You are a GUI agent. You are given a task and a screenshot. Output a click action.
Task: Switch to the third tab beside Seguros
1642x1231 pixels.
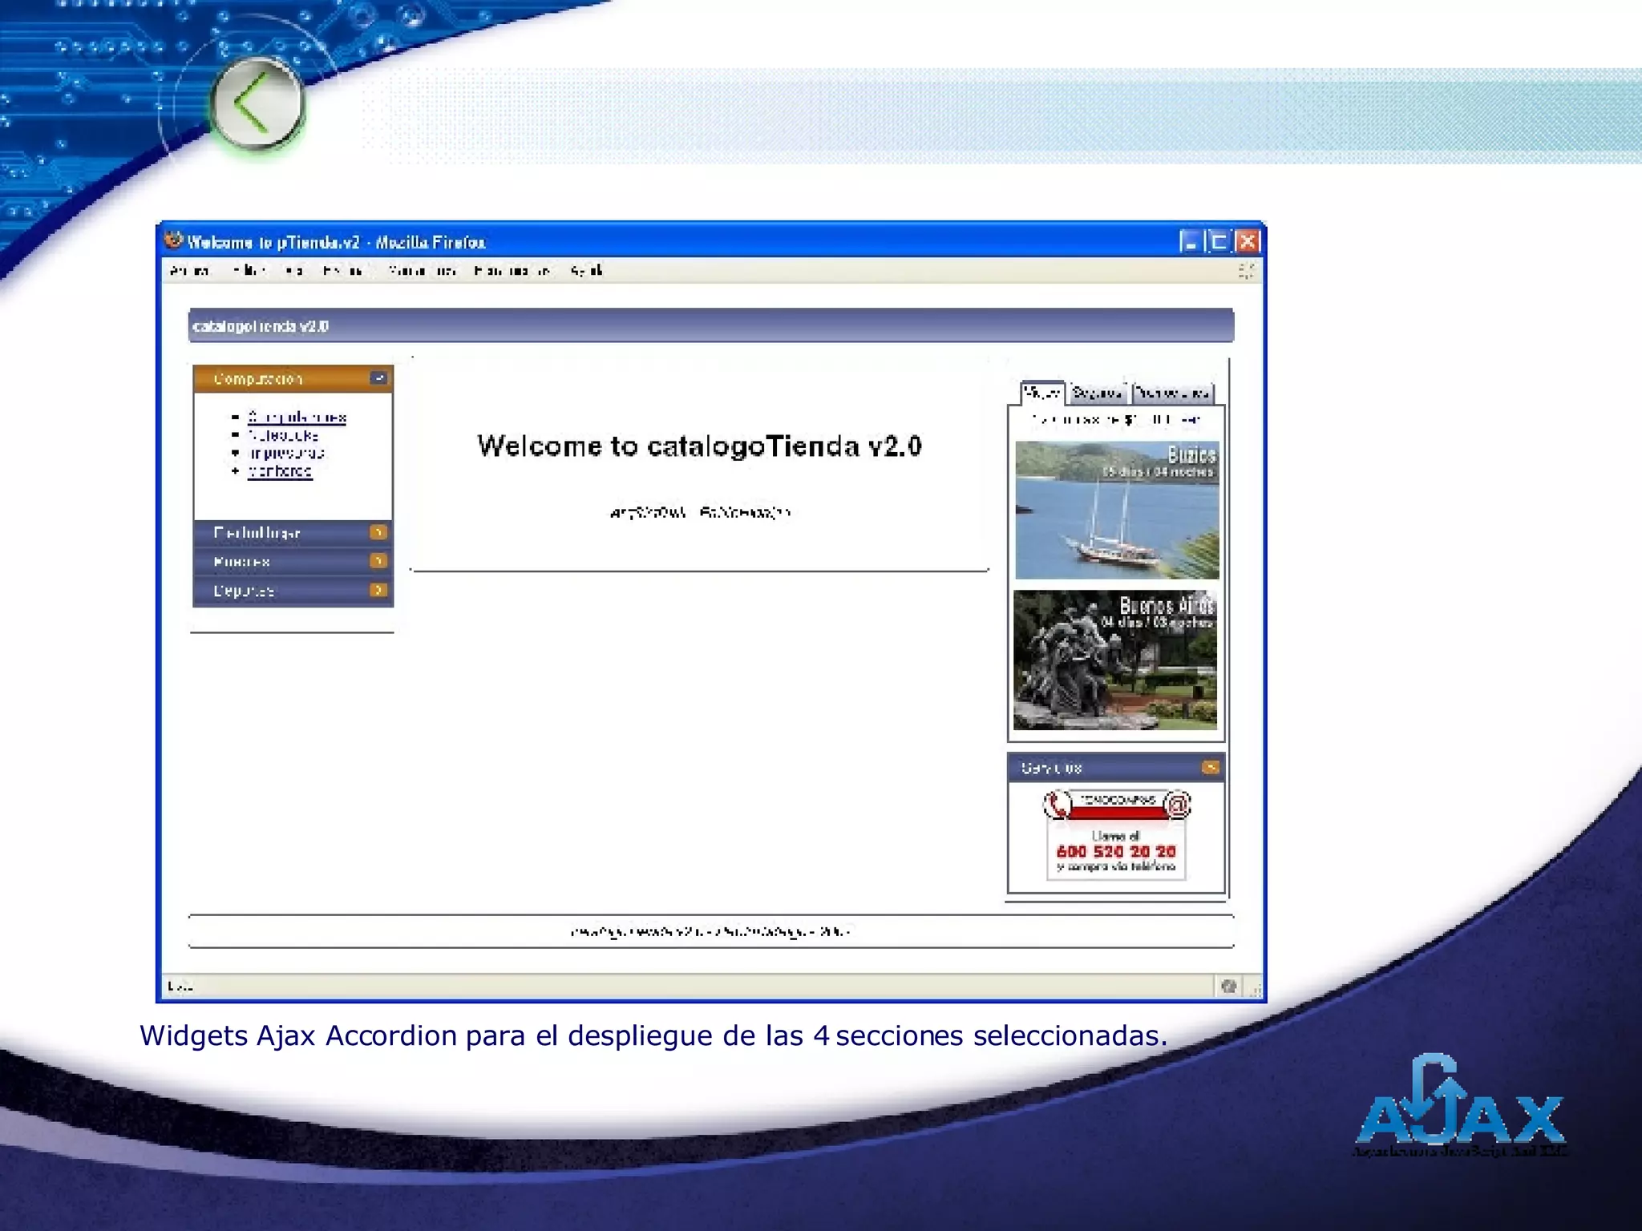(1172, 394)
